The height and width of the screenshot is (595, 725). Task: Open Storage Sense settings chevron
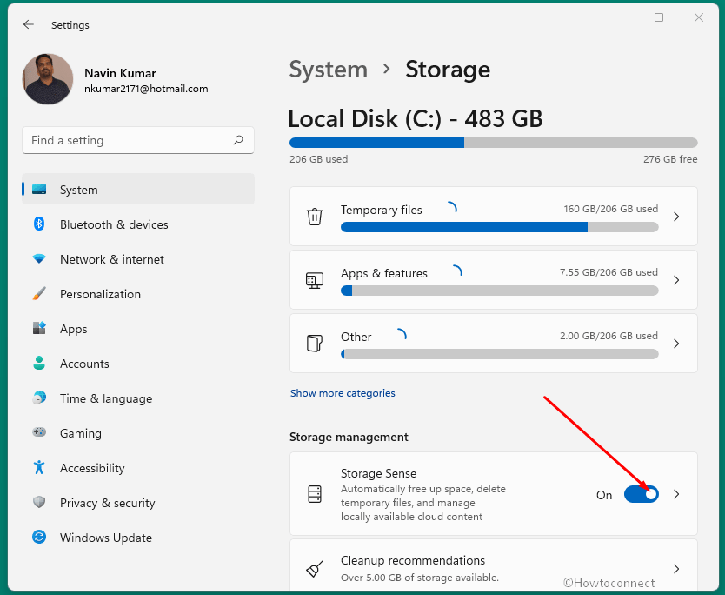click(x=676, y=494)
